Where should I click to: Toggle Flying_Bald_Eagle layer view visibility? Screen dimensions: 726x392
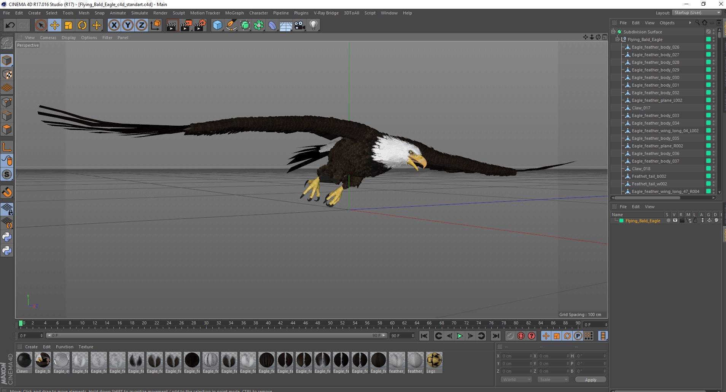(x=675, y=221)
